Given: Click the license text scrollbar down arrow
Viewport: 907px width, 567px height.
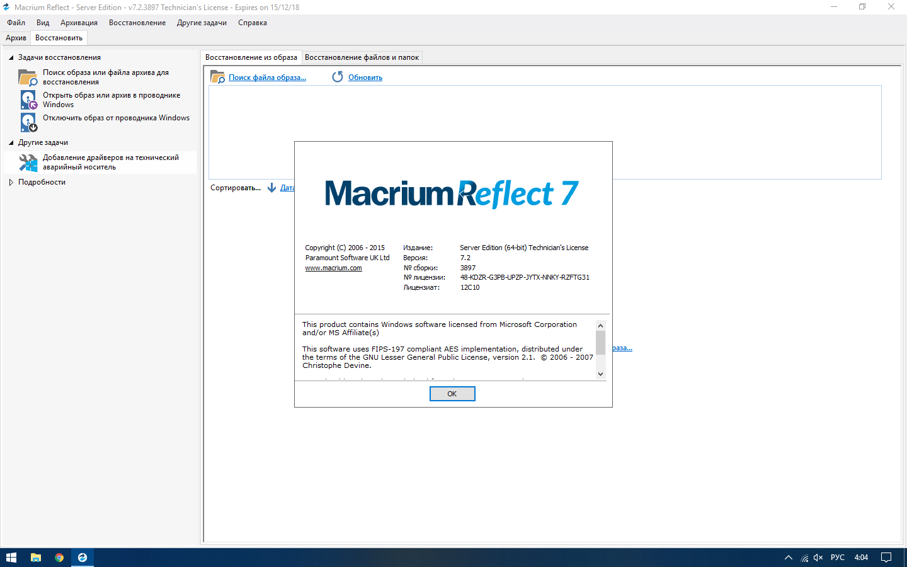Looking at the screenshot, I should [x=600, y=374].
